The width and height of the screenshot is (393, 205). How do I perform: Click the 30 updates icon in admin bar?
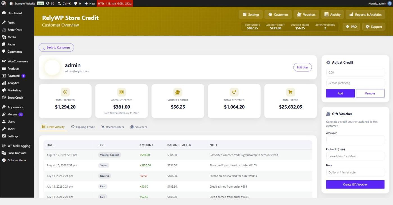click(x=50, y=3)
